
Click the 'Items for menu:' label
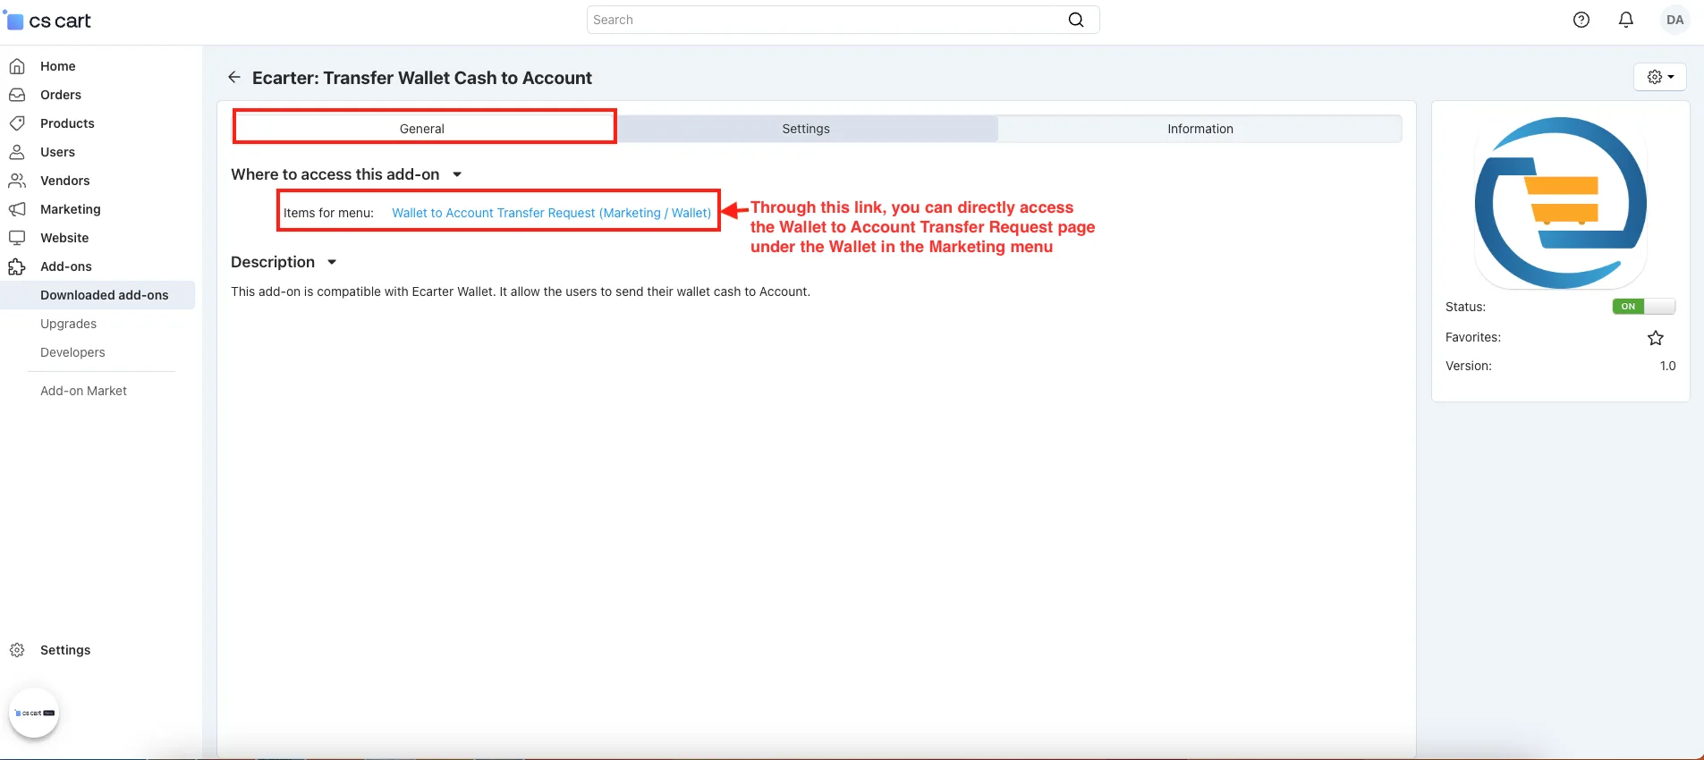tap(328, 213)
